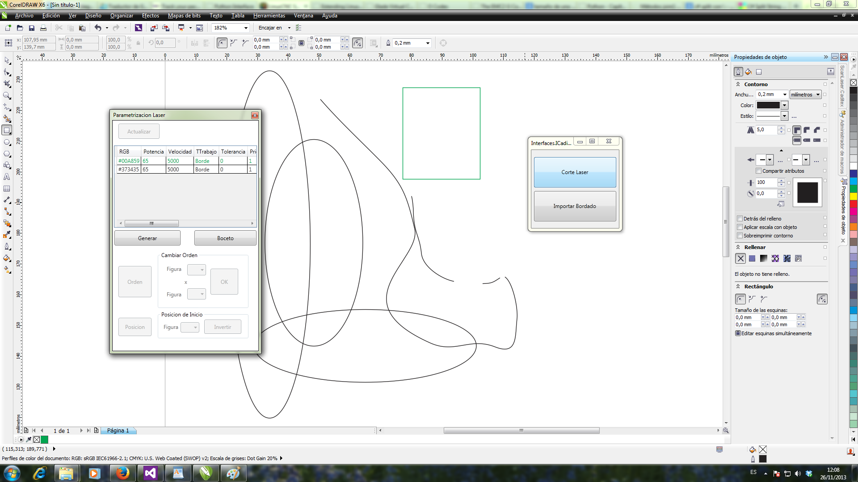The width and height of the screenshot is (858, 482).
Task: Choose Uniform fill in Rellenar section
Action: pyautogui.click(x=752, y=258)
